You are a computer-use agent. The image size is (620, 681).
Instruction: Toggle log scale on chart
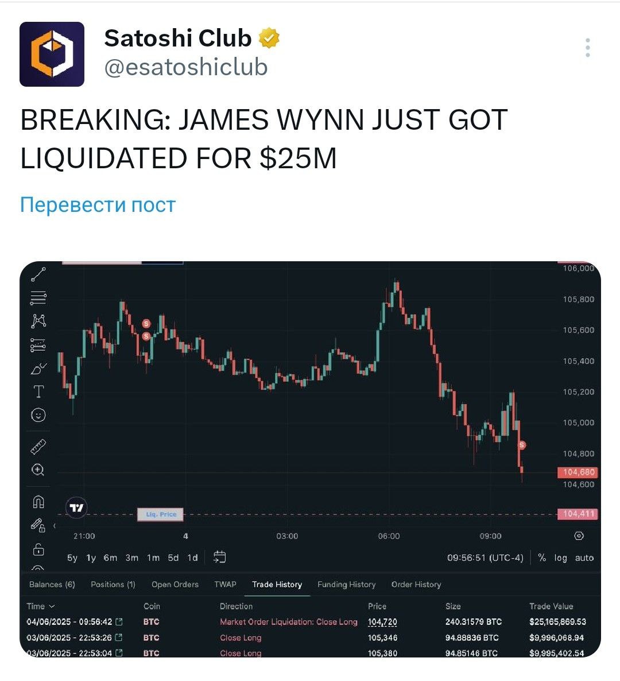(560, 558)
